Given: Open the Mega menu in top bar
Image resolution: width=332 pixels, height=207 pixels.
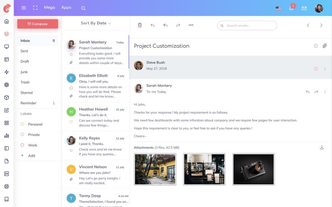Looking at the screenshot, I should click(49, 7).
